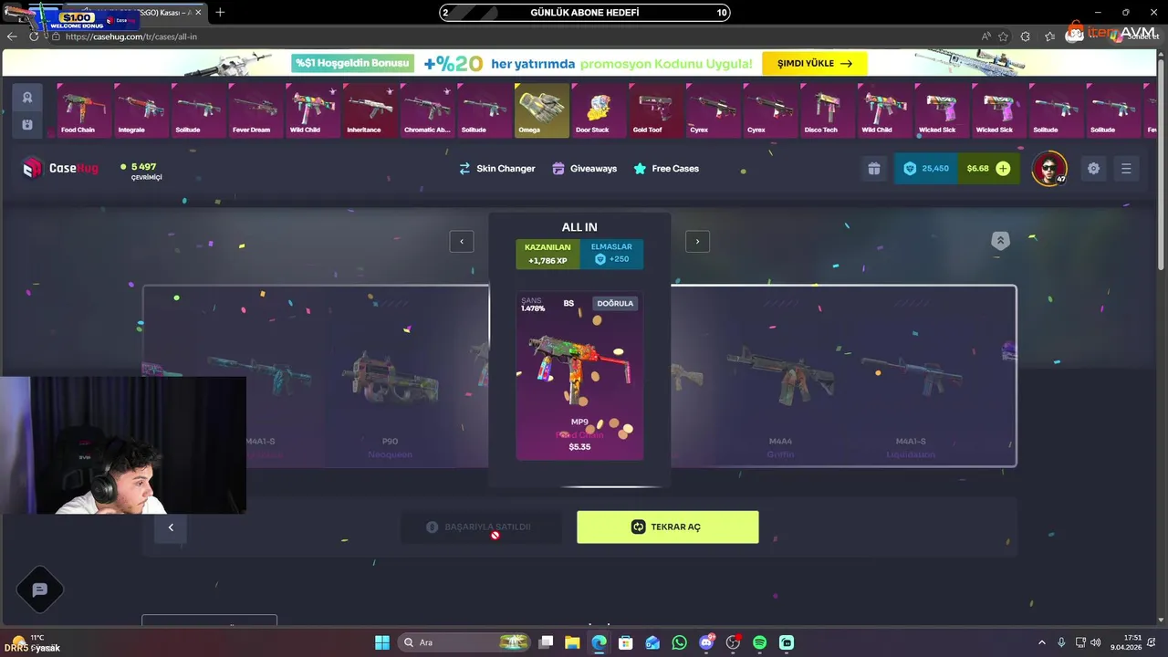Click the won MP9 skin card

click(579, 376)
